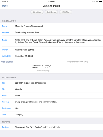This screenshot has width=103, height=137.
Task: Tap the Wi-Fi status icon
Action: 7,1
